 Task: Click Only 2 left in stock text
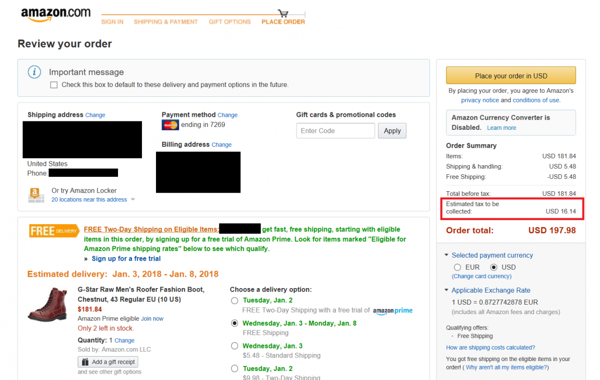pyautogui.click(x=105, y=329)
